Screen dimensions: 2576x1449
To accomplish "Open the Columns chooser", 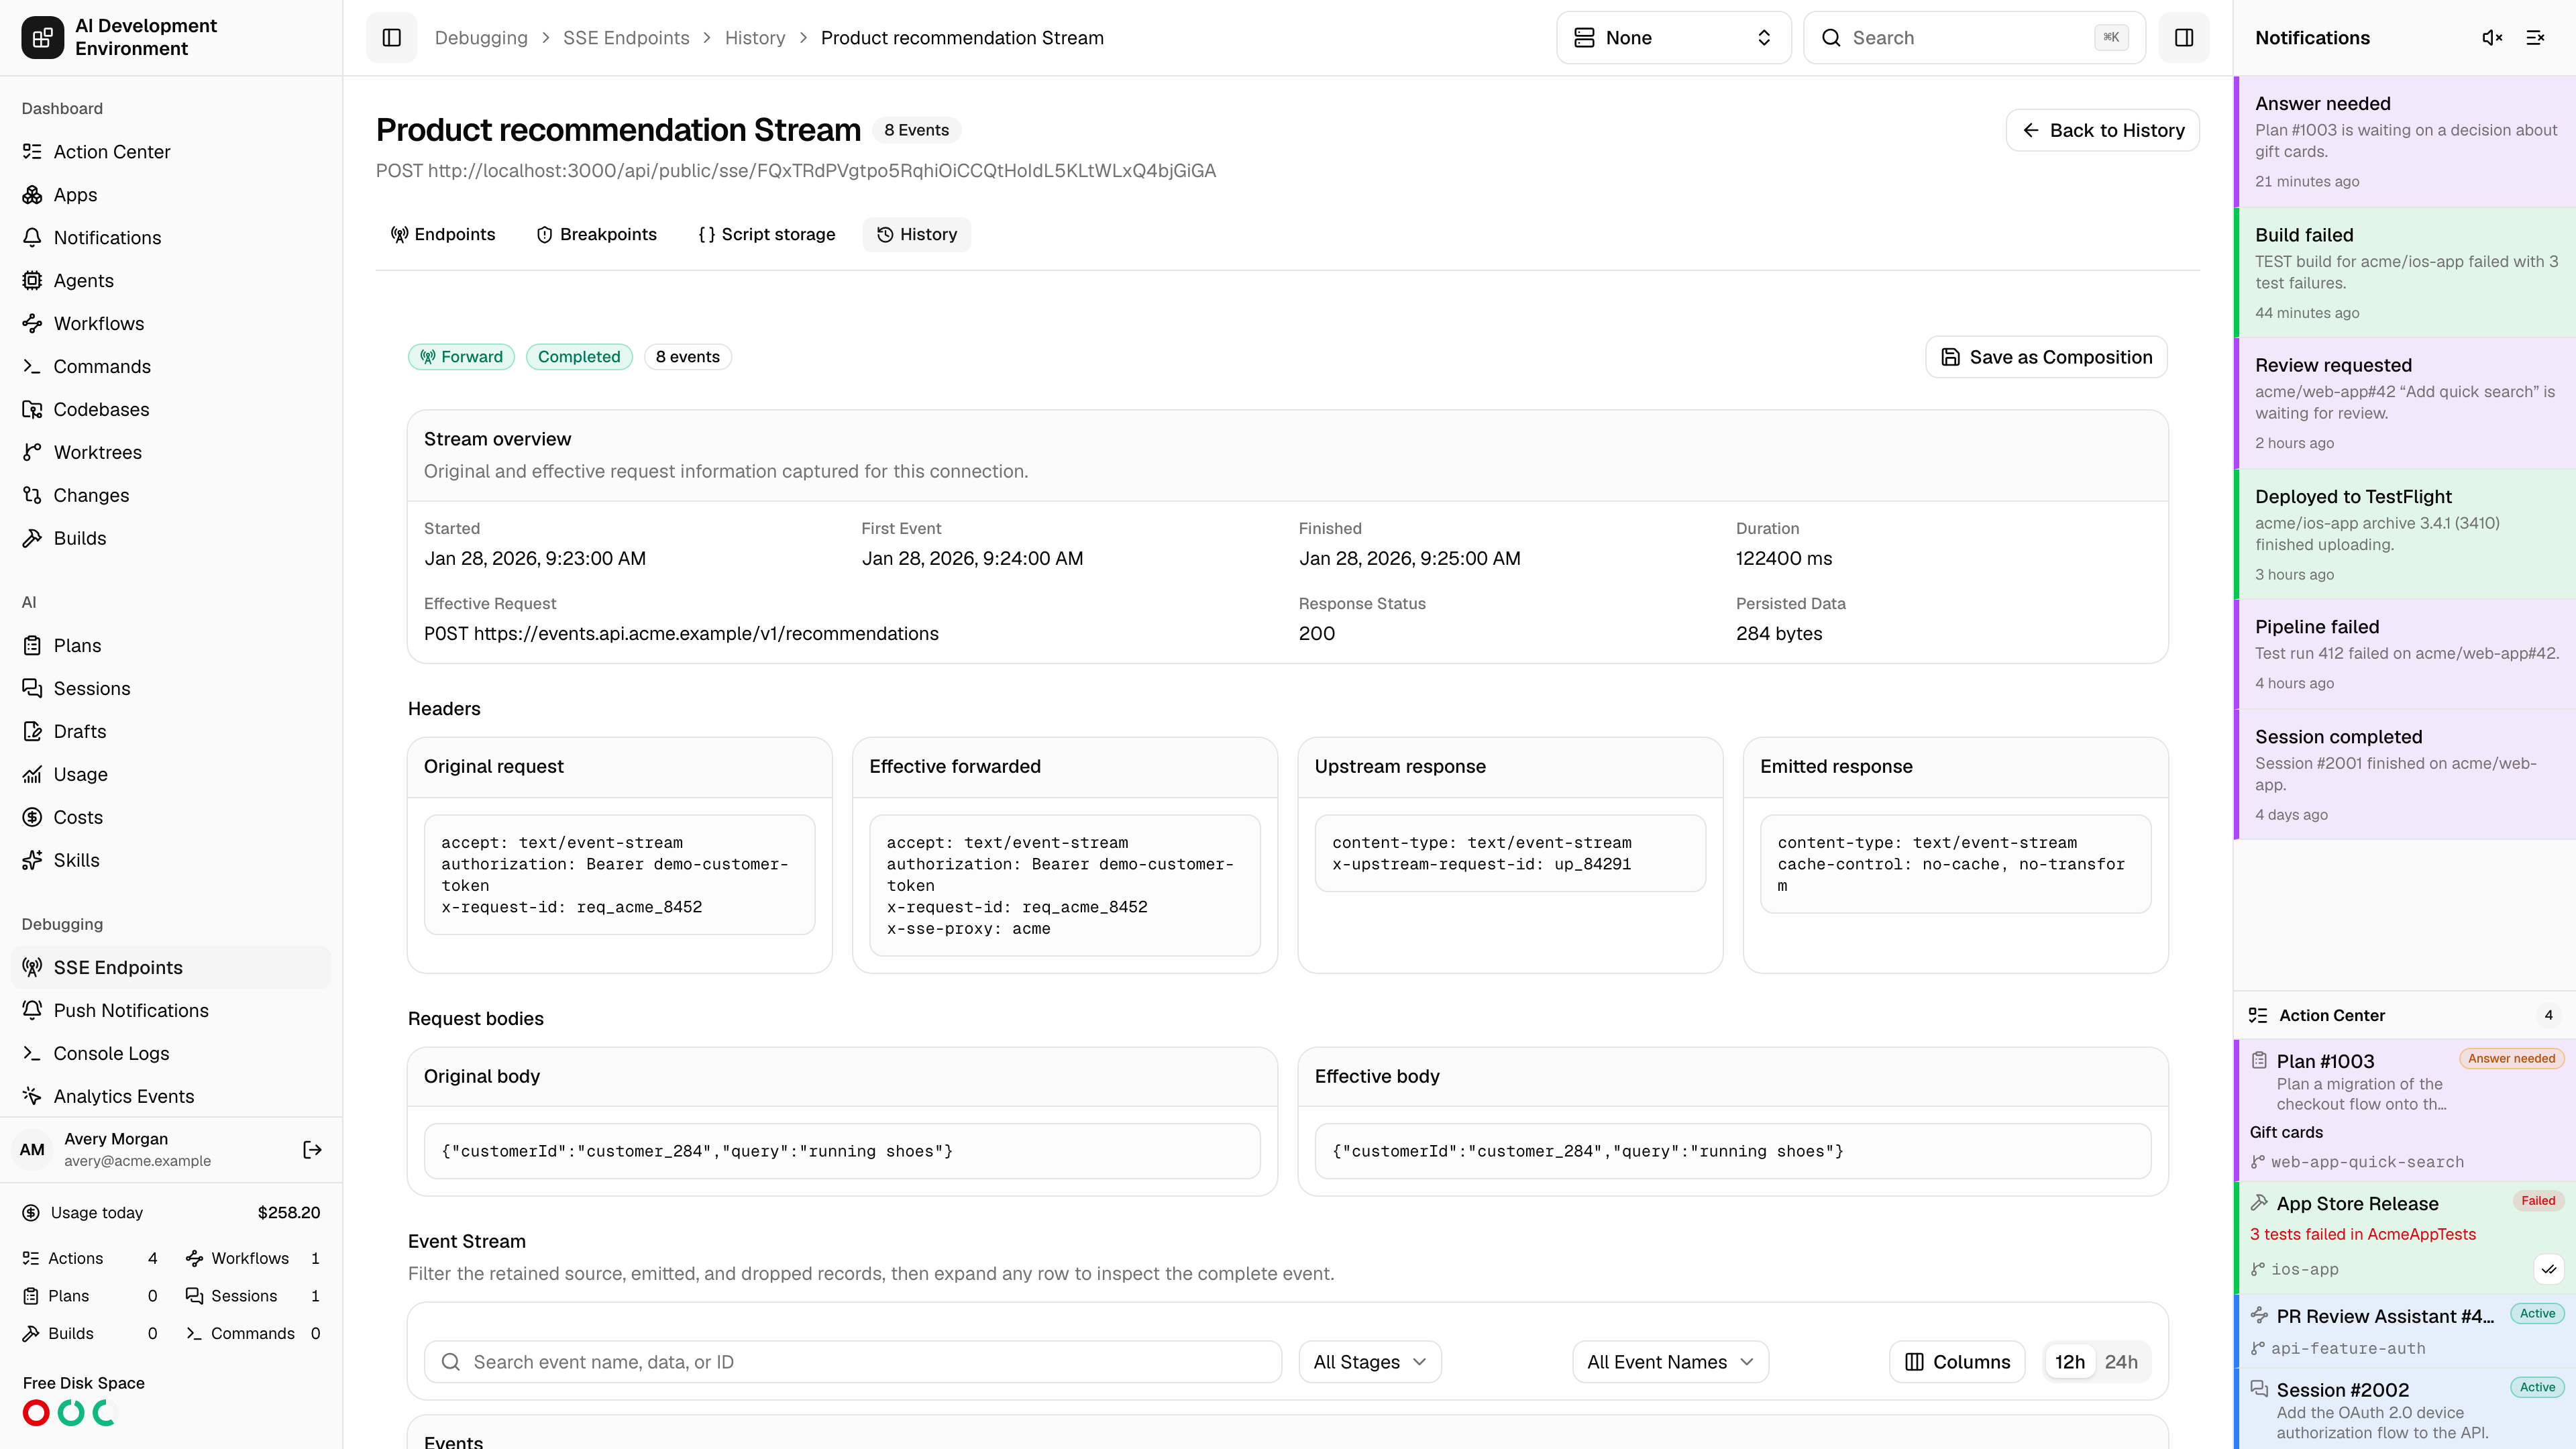I will pyautogui.click(x=1957, y=1362).
